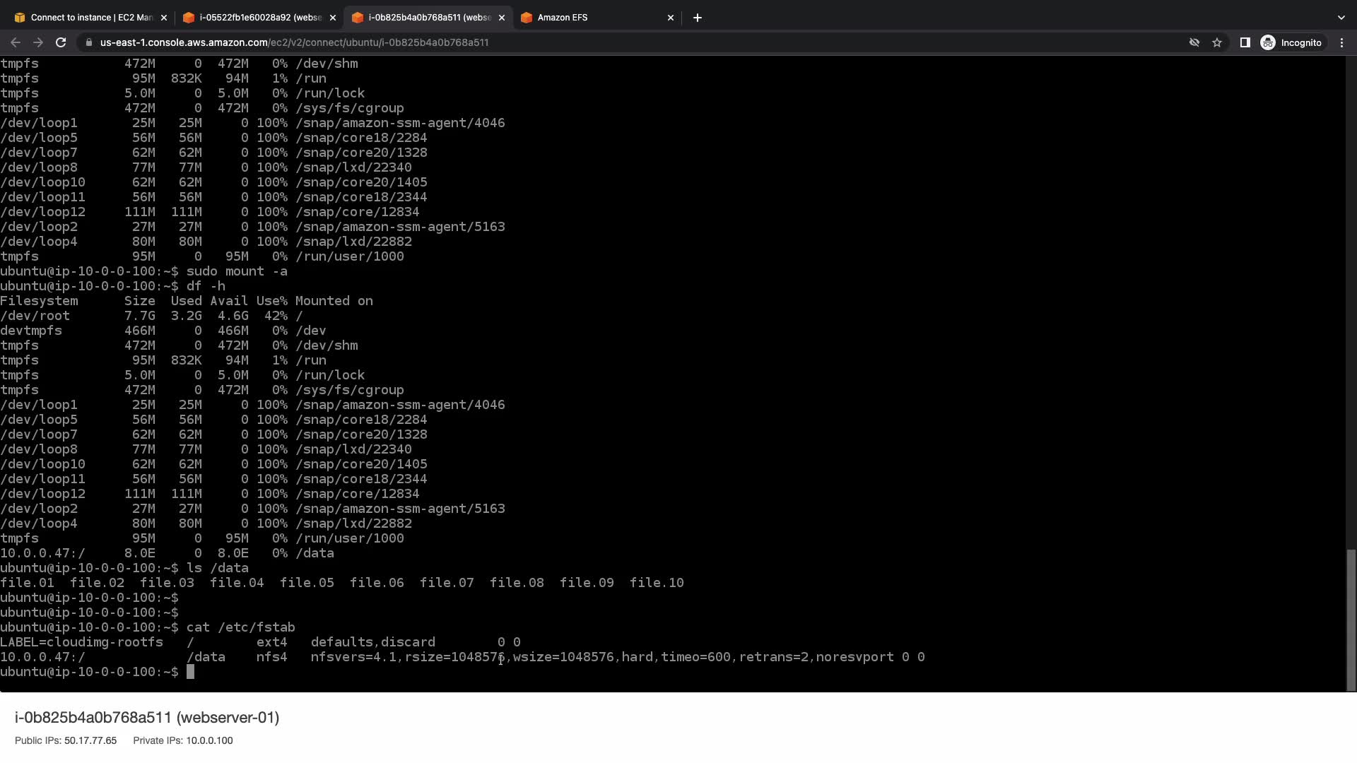Viewport: 1357px width, 763px height.
Task: Bookmark this page with the star icon
Action: [x=1217, y=42]
